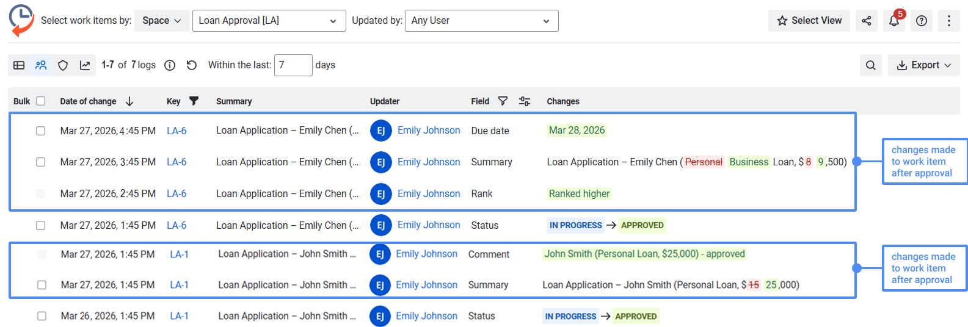
Task: Sort by Date of change arrow
Action: pyautogui.click(x=129, y=101)
